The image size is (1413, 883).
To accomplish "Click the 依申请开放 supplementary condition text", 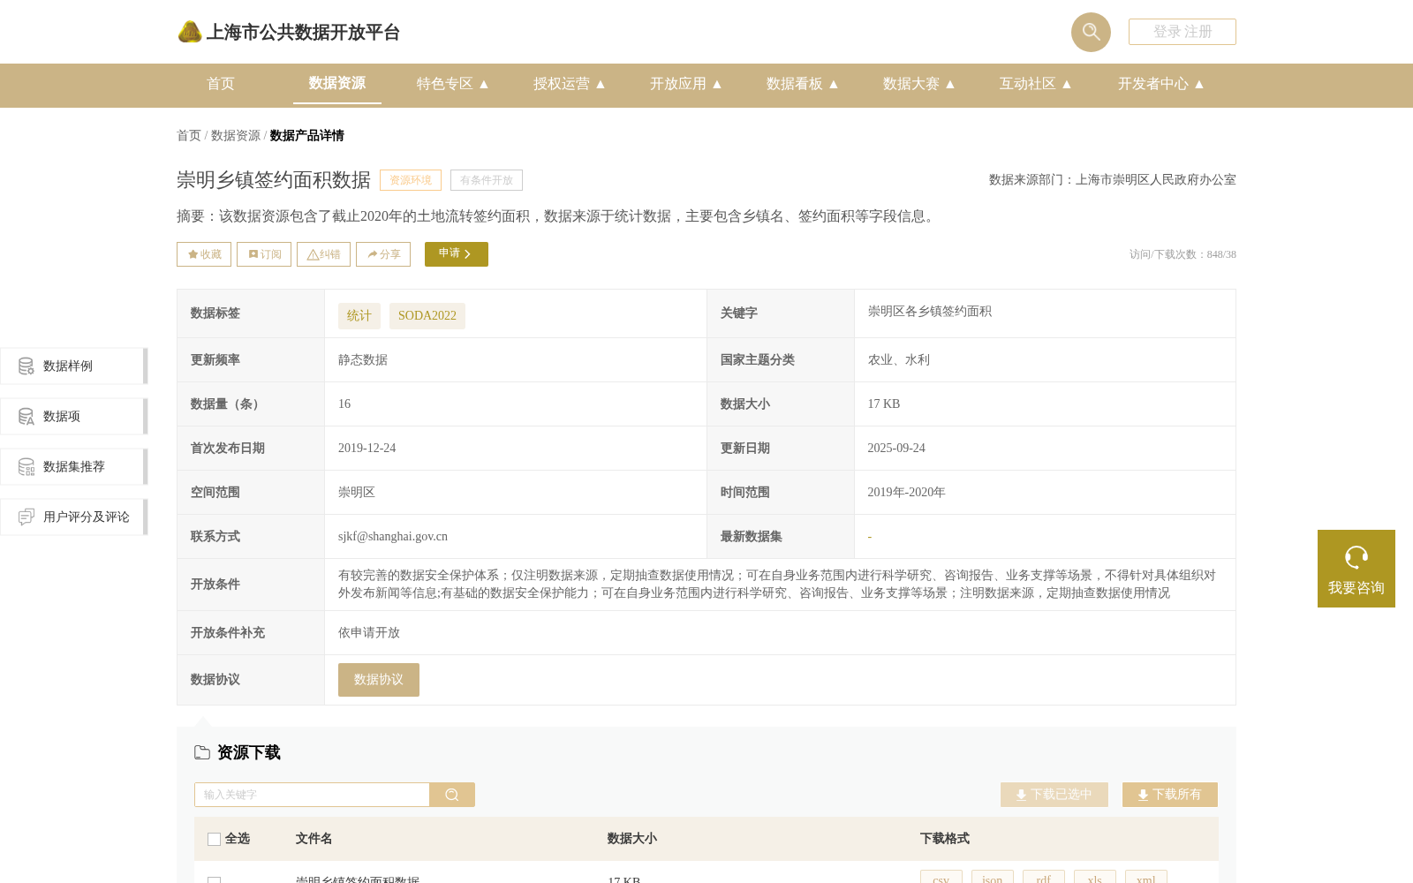I will point(369,632).
